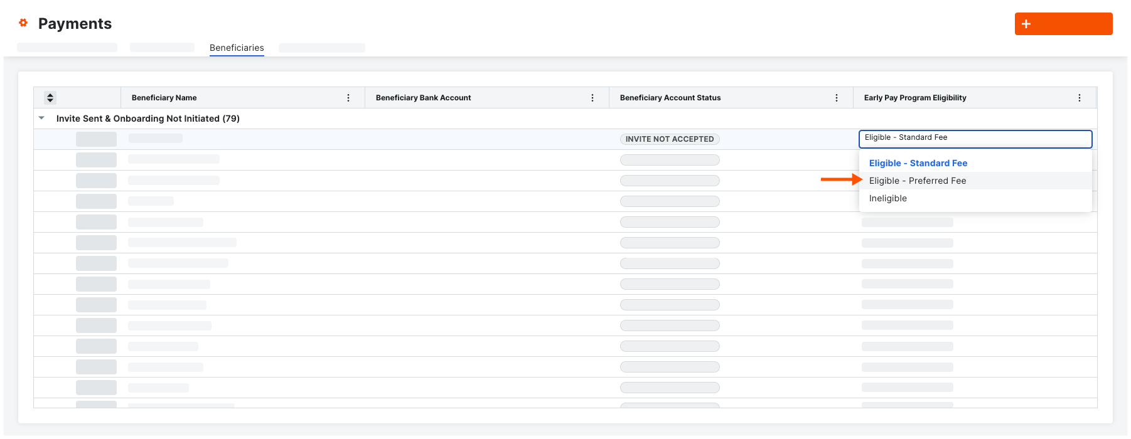Click the orange gear icon beside Payments

click(23, 23)
